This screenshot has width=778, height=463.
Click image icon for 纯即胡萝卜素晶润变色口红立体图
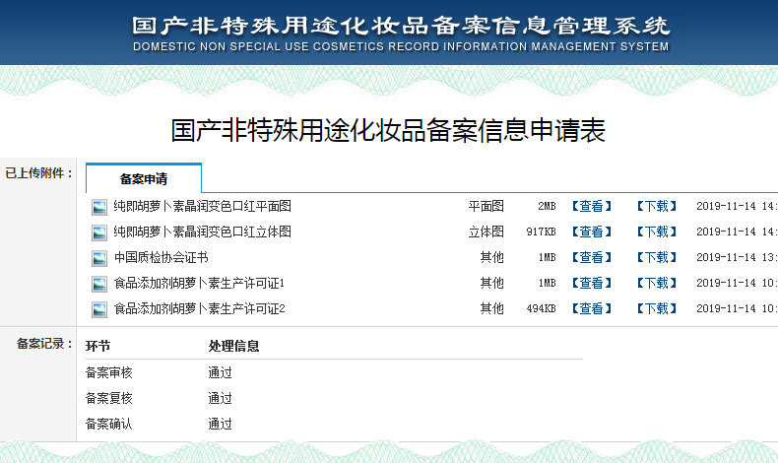[x=99, y=232]
